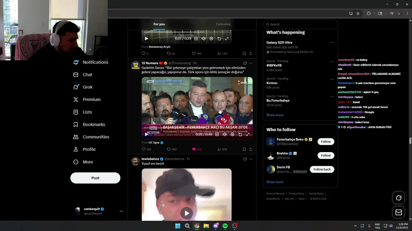Viewport: 412px width, 231px height.
Task: Open options for Galaxy S25 Ultra ad
Action: coord(332,42)
